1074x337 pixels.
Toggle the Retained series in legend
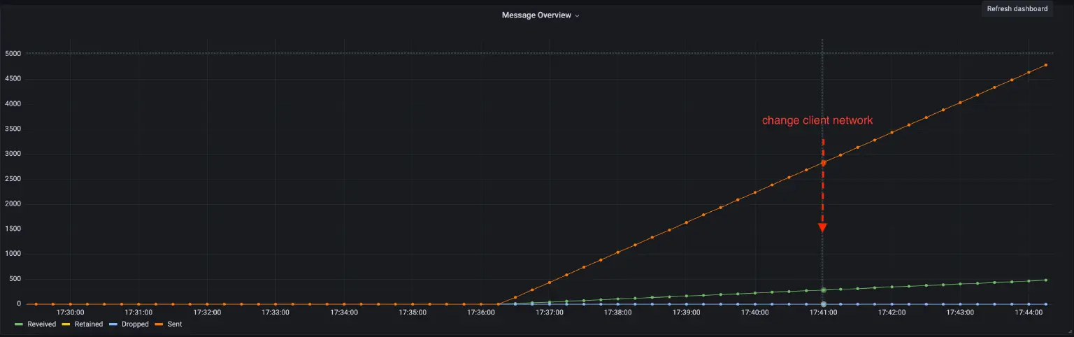click(88, 324)
